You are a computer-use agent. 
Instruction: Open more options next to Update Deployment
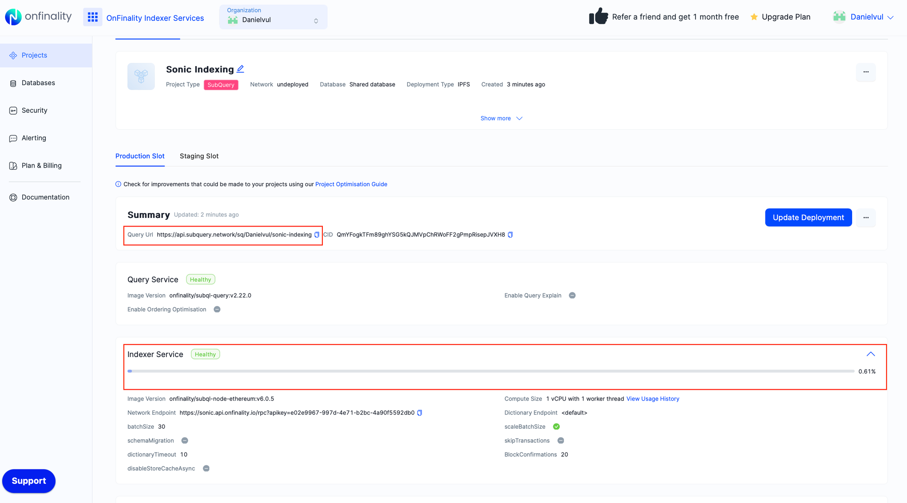866,218
